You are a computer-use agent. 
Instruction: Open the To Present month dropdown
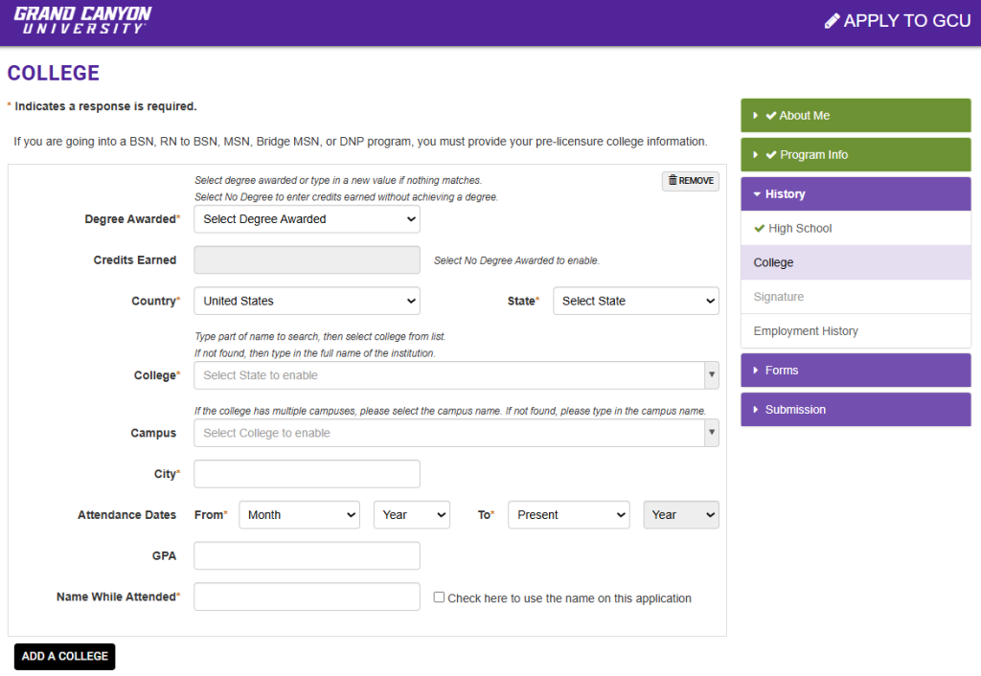click(568, 515)
